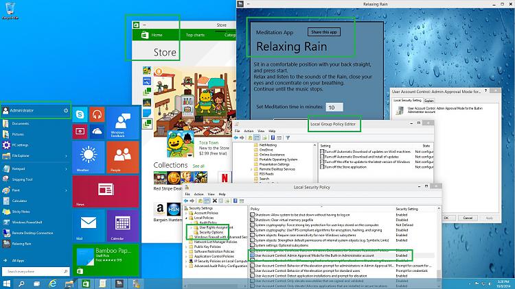Expand Advanced Audit Policy Configuration node
The image size is (515, 289).
[186, 266]
